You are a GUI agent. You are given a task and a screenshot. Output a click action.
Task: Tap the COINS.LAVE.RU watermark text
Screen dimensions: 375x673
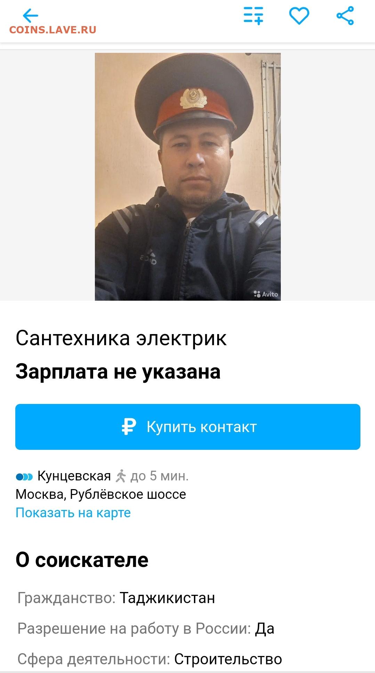(53, 30)
